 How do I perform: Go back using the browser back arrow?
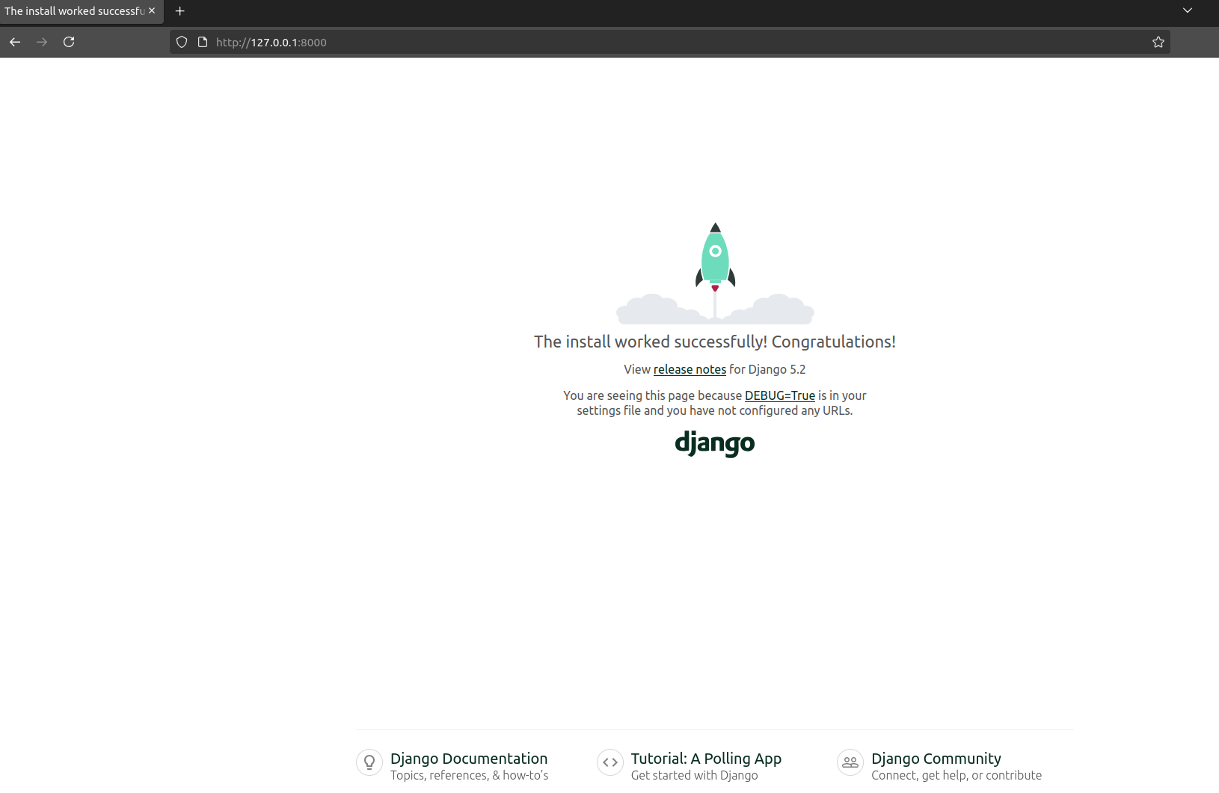(x=15, y=42)
